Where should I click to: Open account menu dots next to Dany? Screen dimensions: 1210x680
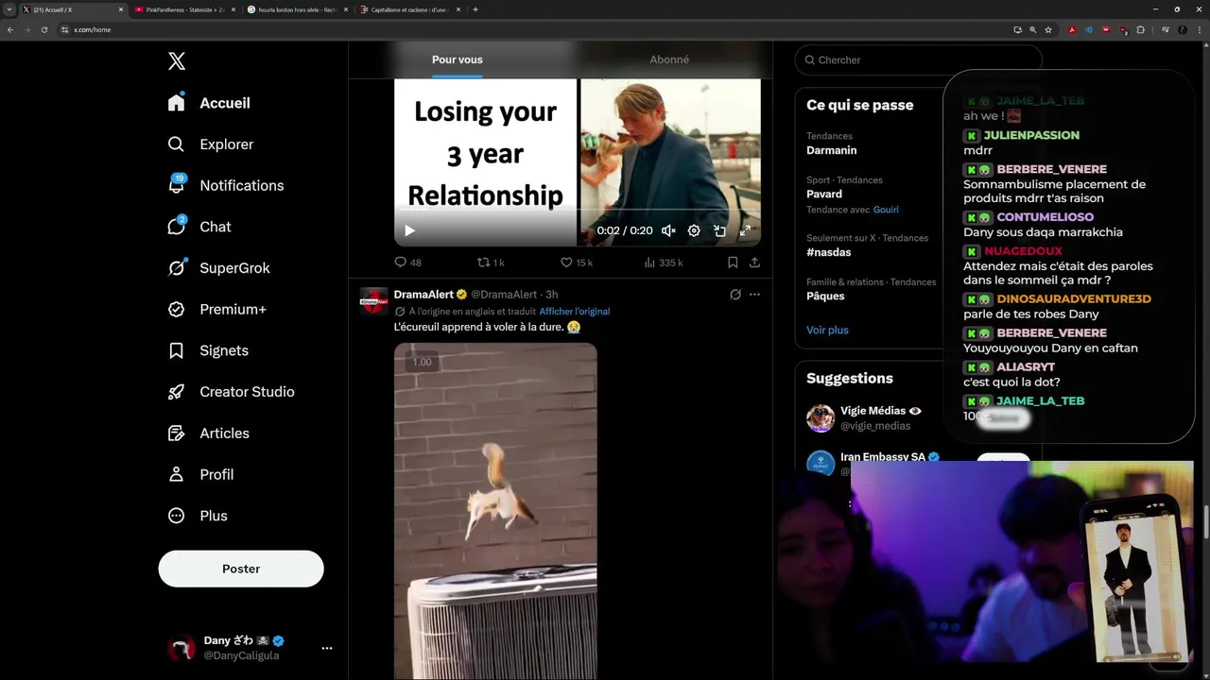click(327, 648)
